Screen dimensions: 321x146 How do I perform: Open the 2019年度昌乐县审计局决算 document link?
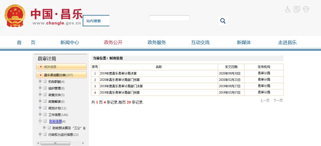click(118, 73)
